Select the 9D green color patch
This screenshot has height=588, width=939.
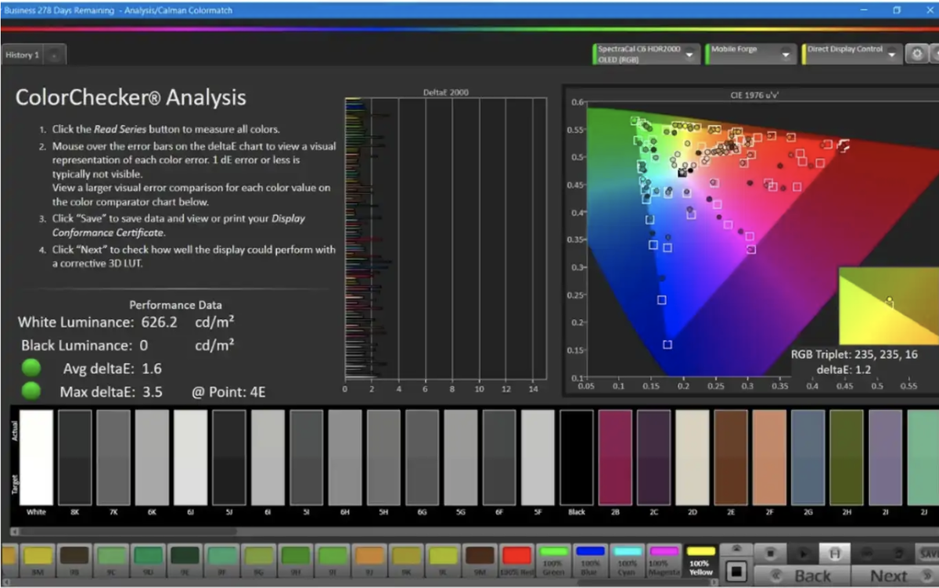coord(148,560)
